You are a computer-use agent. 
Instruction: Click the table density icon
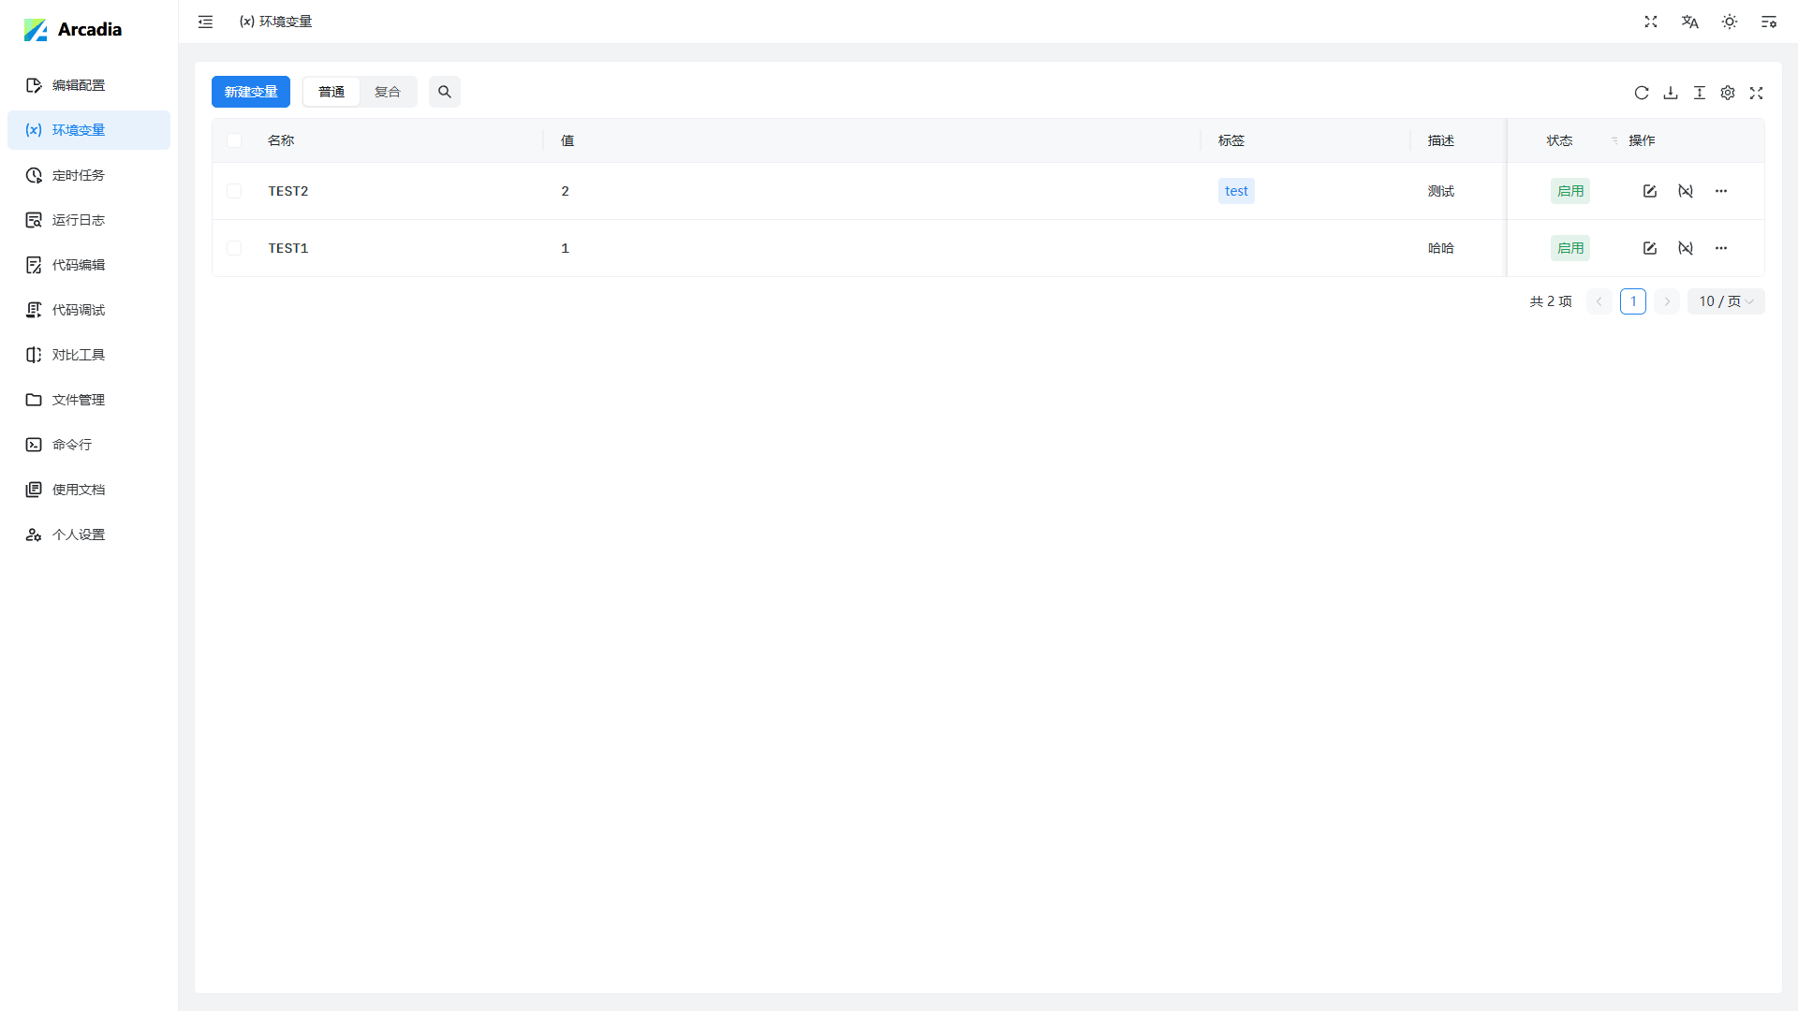click(x=1699, y=93)
